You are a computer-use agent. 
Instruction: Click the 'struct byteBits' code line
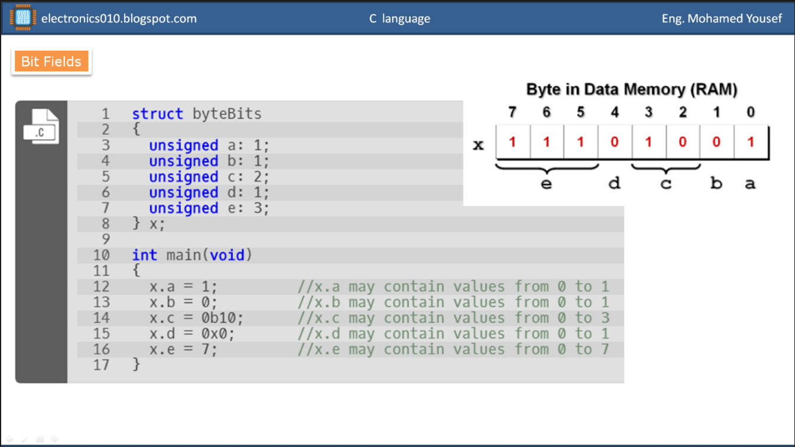pyautogui.click(x=196, y=114)
